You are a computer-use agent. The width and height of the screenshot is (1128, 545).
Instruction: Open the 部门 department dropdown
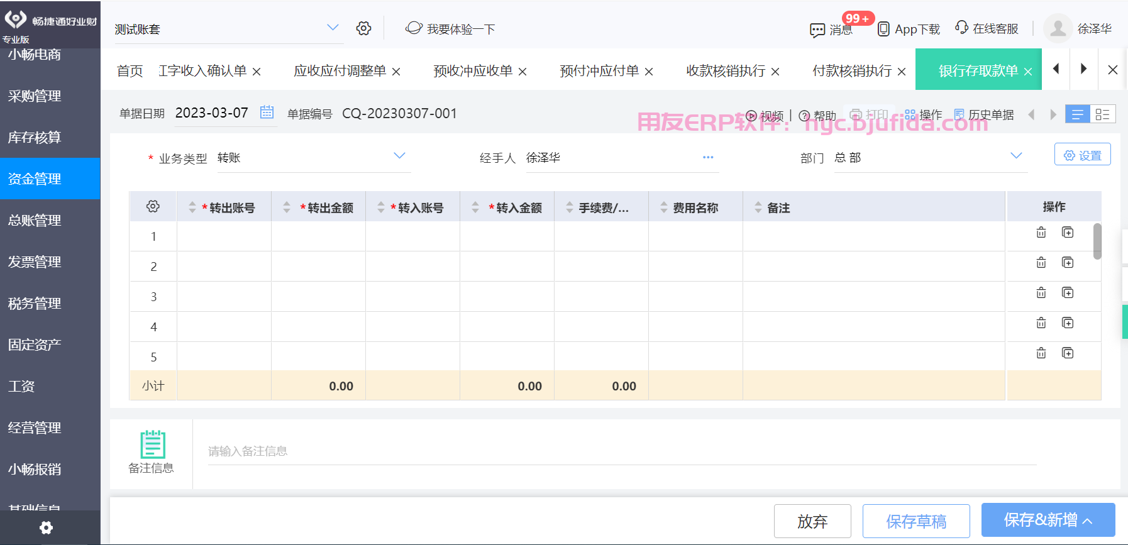point(1016,156)
